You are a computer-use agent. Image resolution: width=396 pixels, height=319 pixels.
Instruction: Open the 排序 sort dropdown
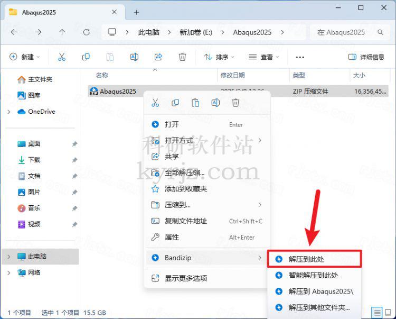point(219,57)
